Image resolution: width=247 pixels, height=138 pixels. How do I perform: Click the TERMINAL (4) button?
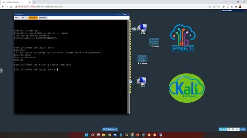click(x=110, y=129)
